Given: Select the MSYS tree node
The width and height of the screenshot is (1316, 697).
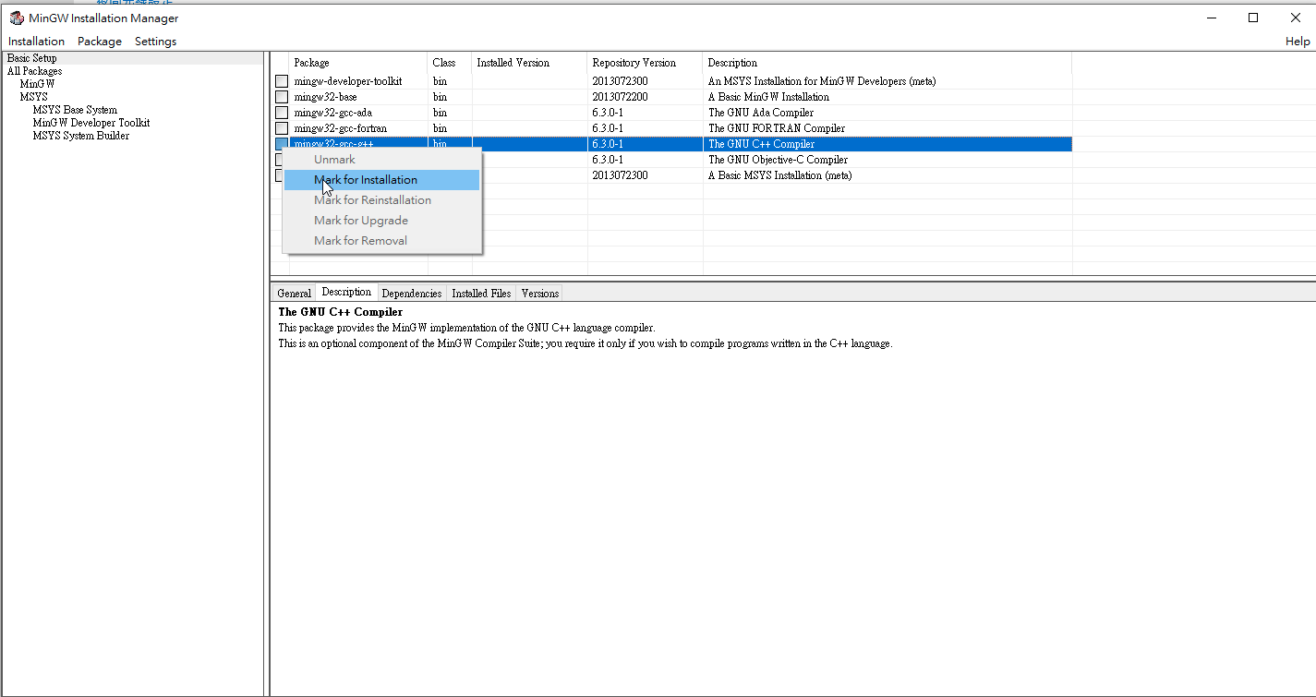Looking at the screenshot, I should click(33, 97).
